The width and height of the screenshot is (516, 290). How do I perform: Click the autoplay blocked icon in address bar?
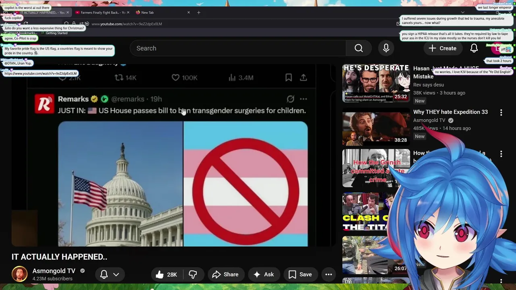click(x=87, y=24)
